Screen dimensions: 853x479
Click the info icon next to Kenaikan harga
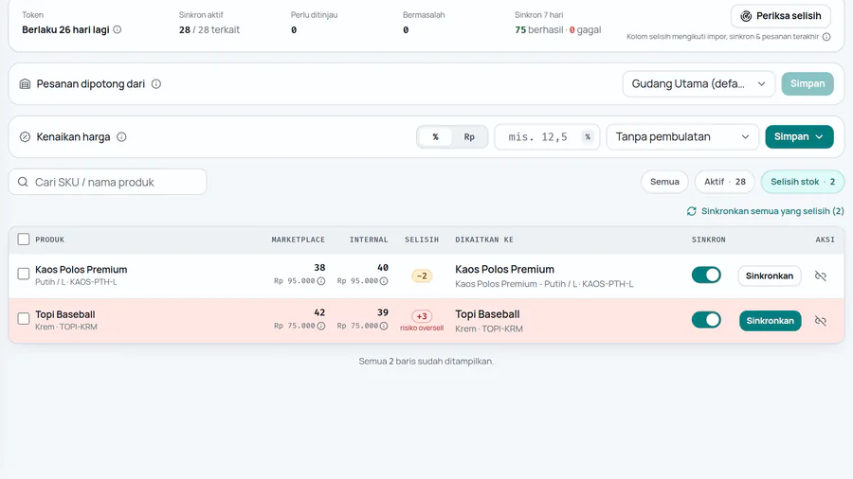pyautogui.click(x=121, y=137)
